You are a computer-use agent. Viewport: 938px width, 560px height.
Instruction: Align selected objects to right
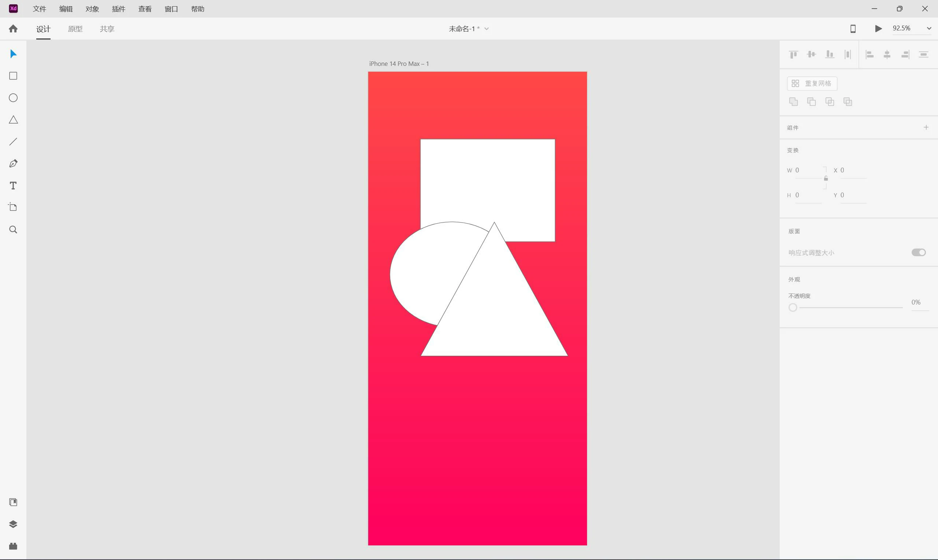click(905, 54)
